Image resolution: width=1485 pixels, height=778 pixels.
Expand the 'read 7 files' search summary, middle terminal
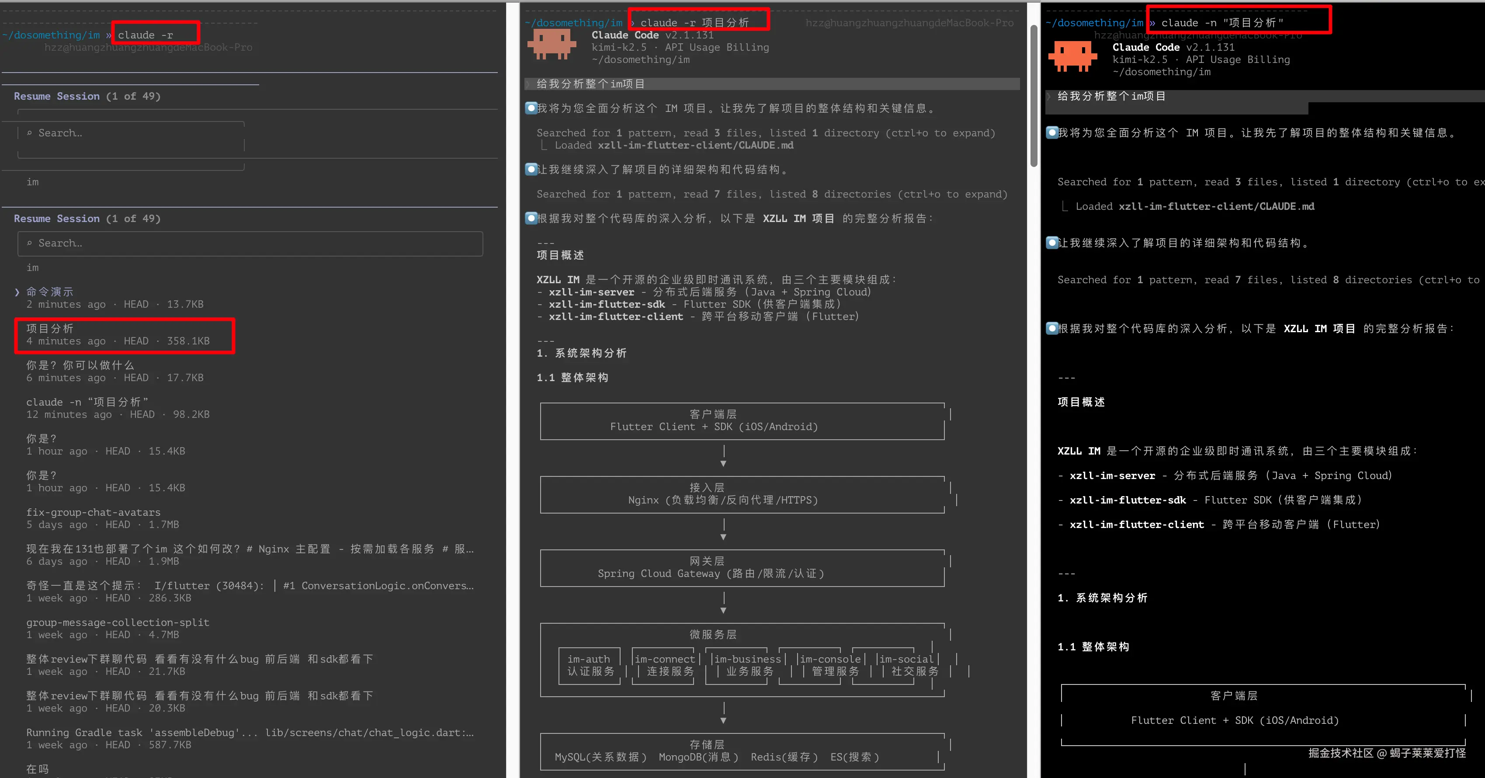(x=772, y=194)
